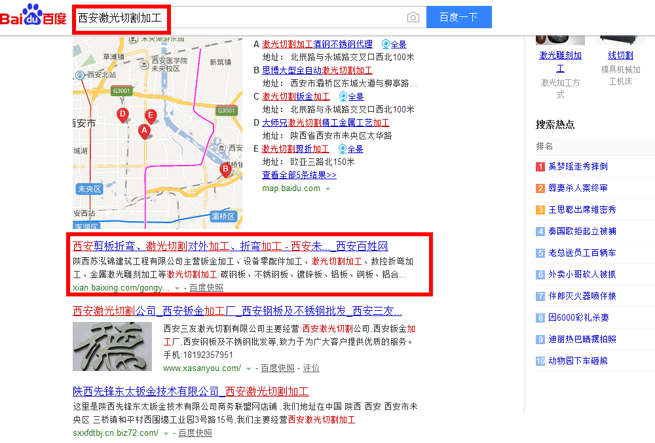Click 查看全部5条结果 link

click(x=299, y=175)
